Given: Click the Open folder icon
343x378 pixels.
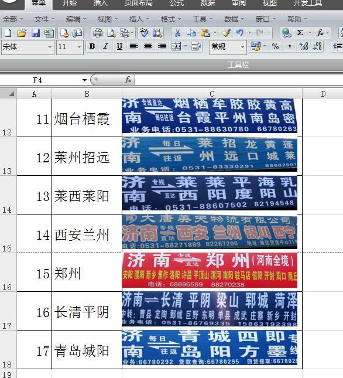Looking at the screenshot, I should [22, 33].
